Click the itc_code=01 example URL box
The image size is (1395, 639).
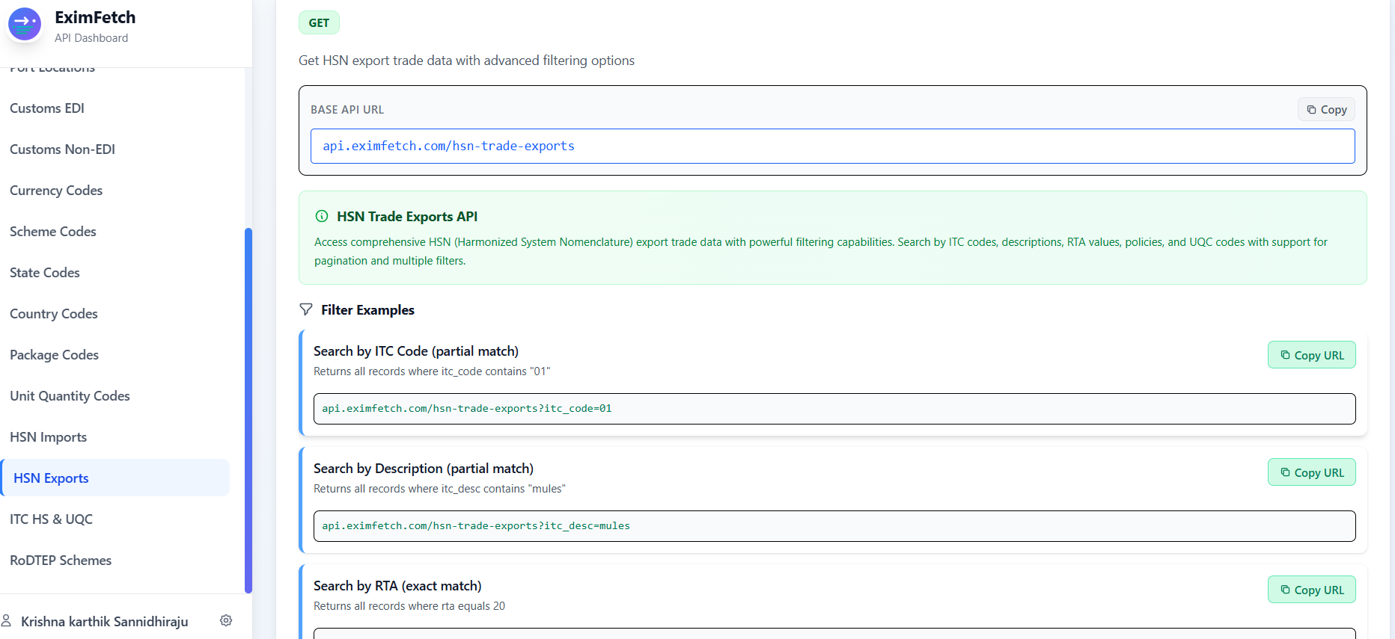[x=834, y=409]
